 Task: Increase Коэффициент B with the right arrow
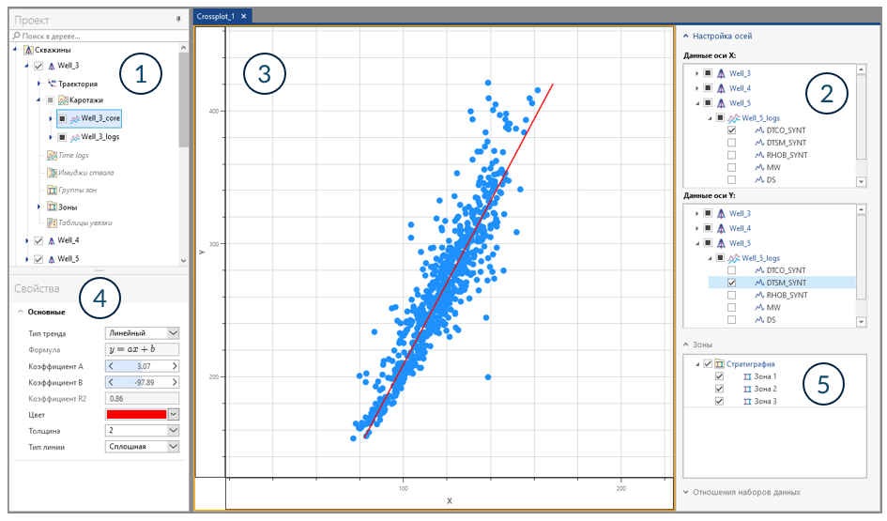(x=175, y=382)
